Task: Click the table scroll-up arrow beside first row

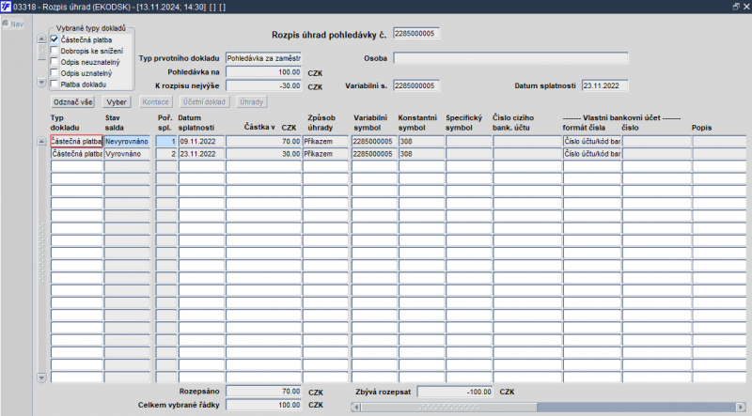Action: (40, 141)
